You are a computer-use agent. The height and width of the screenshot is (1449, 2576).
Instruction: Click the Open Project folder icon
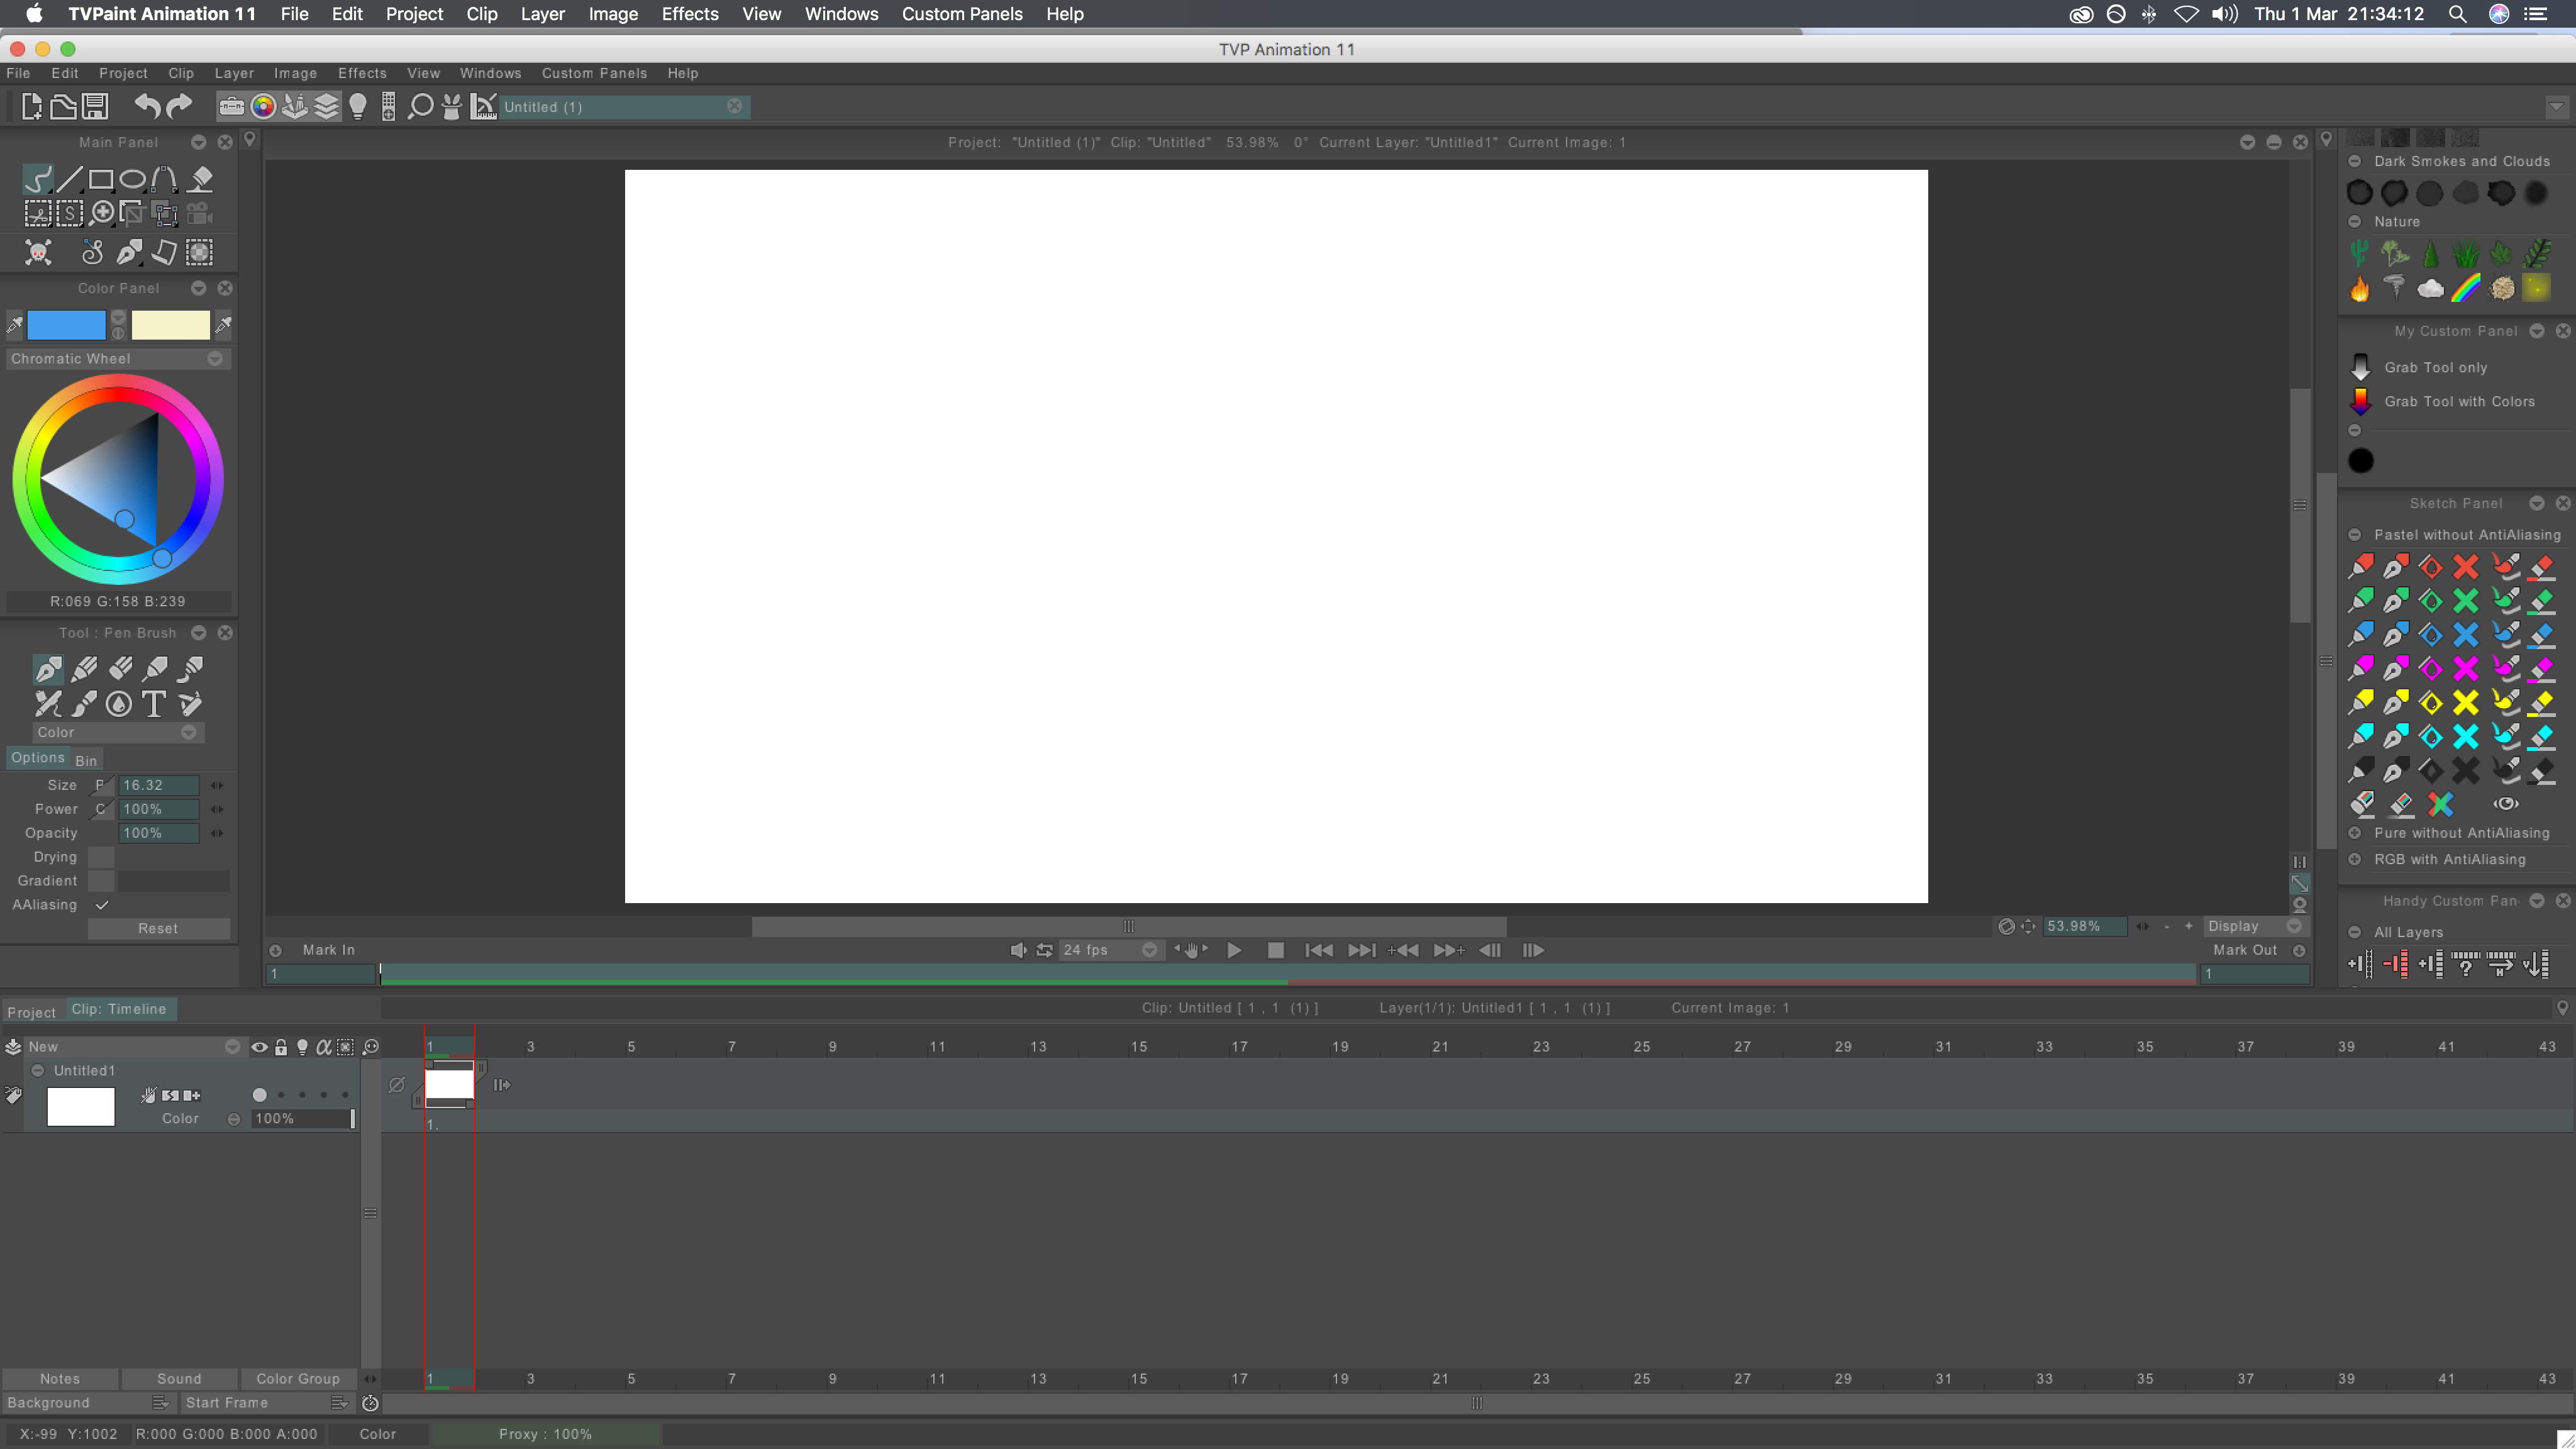63,106
